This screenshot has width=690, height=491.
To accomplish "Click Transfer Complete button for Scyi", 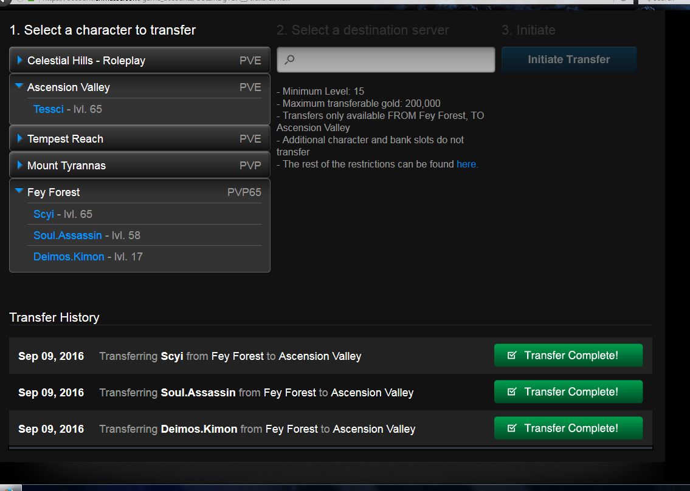I will tap(568, 356).
